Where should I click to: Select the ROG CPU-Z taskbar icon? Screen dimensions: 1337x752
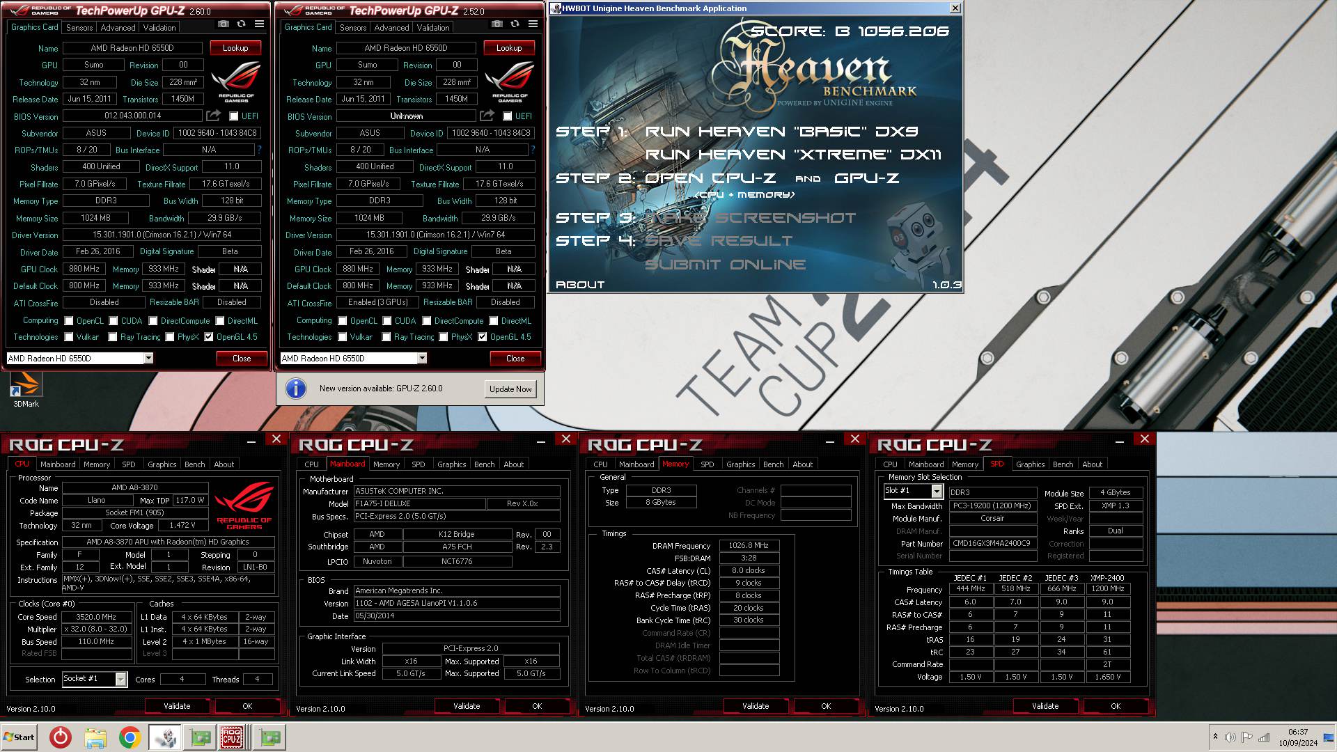232,737
